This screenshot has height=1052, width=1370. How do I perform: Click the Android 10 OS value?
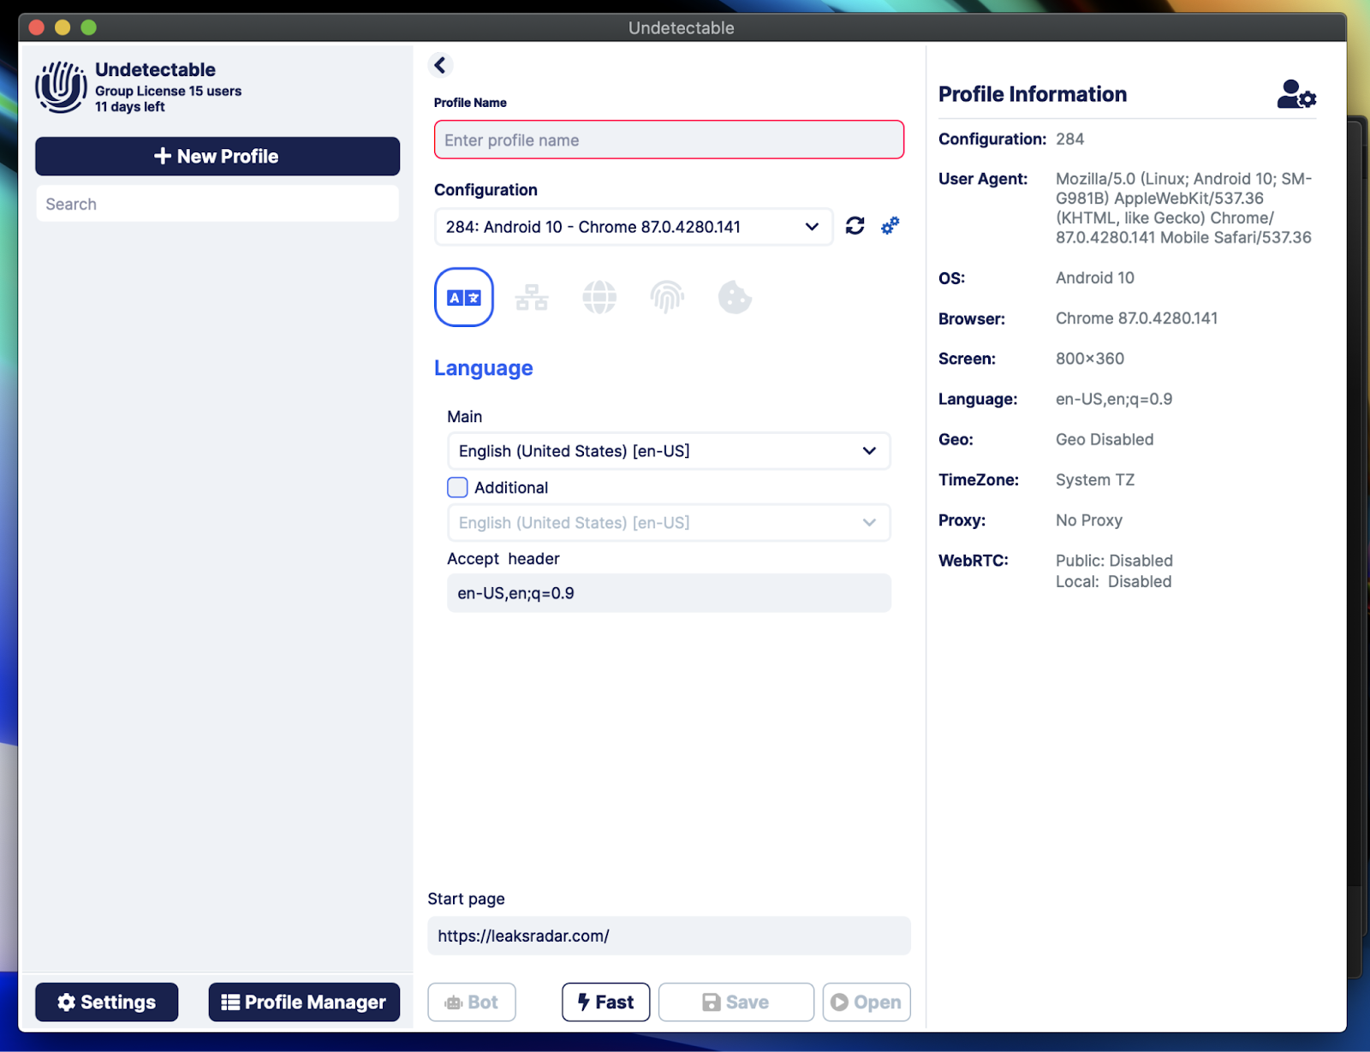[x=1095, y=278]
